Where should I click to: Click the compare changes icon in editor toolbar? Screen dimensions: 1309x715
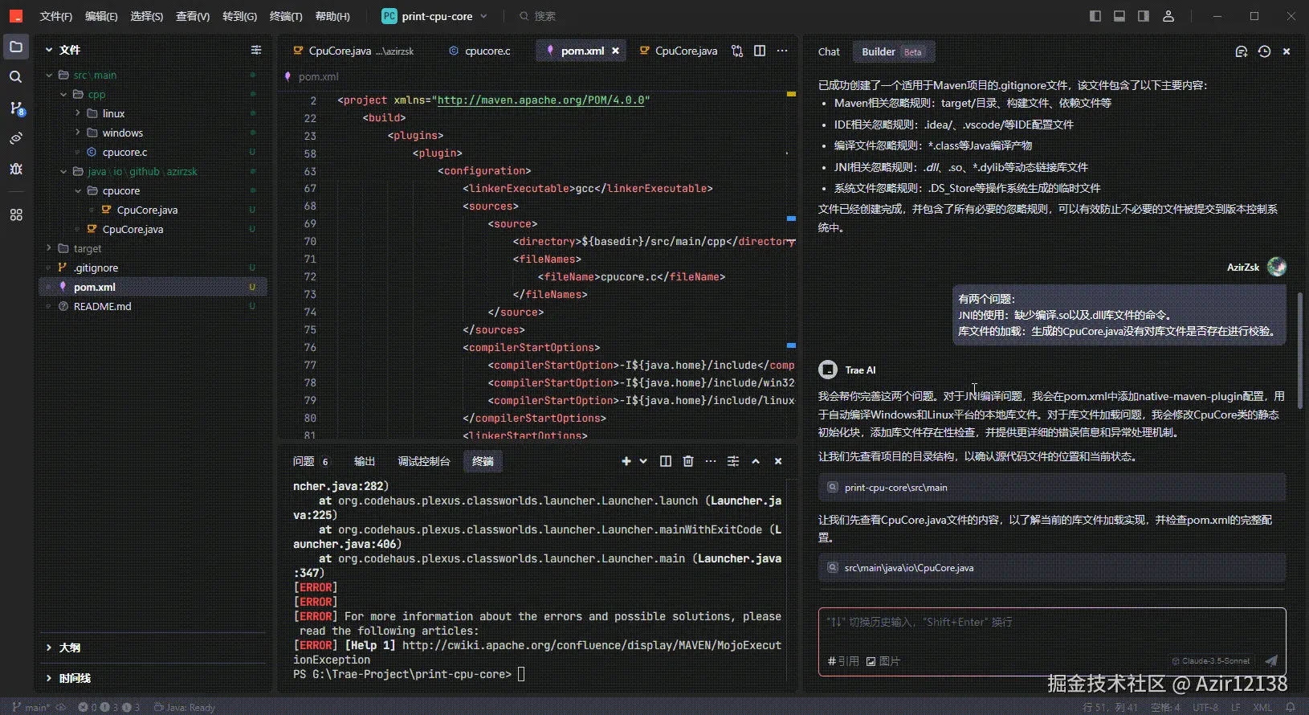737,51
